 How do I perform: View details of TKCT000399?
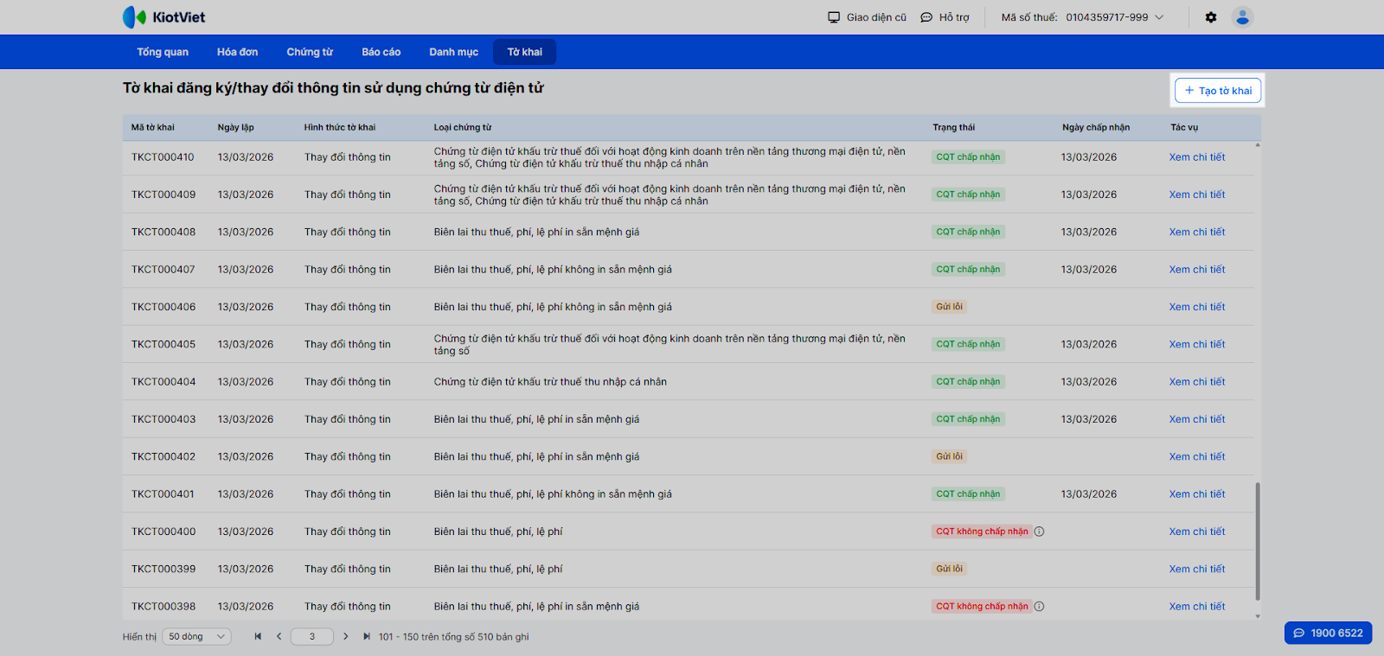(x=1197, y=569)
